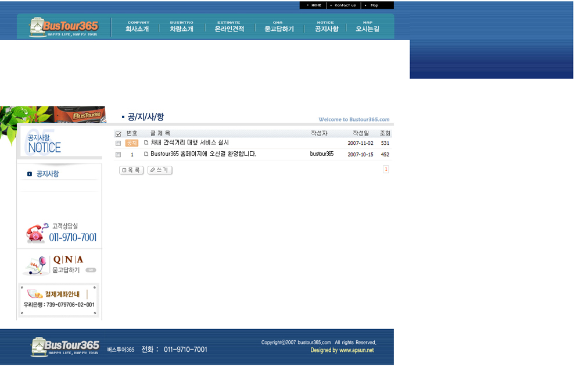
Task: Open the post 차내 간식거리 대행 서비스 실시
Action: [189, 143]
